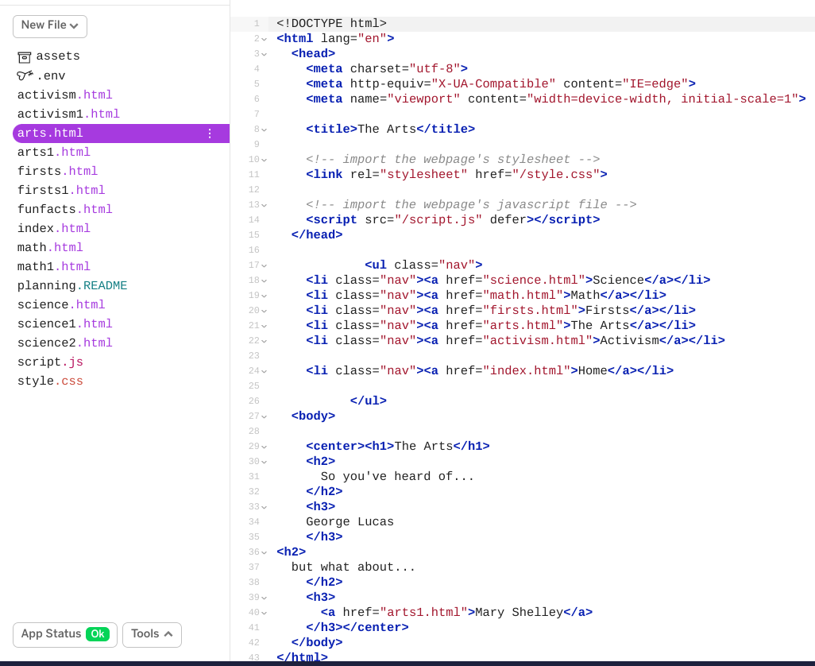Fold the stylesheet comment on line 10

[x=265, y=160]
